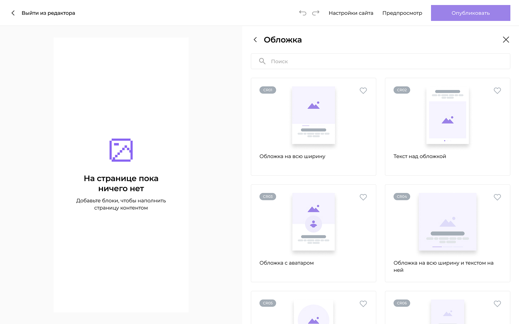Click the pixelated image placeholder icon
The width and height of the screenshot is (519, 324).
click(121, 150)
